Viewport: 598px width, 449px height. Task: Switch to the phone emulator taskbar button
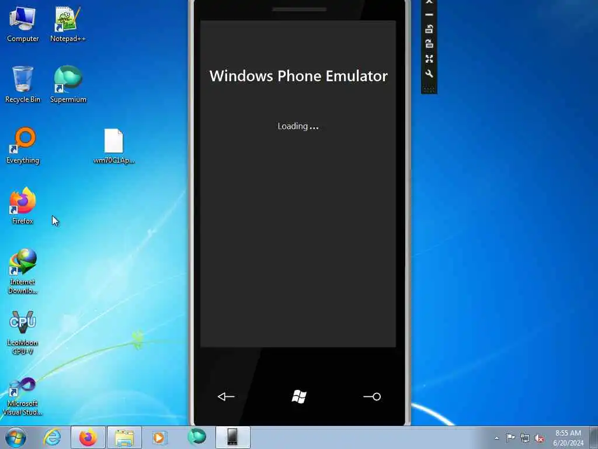click(232, 437)
